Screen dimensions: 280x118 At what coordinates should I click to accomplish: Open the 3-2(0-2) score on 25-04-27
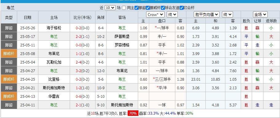(83, 71)
